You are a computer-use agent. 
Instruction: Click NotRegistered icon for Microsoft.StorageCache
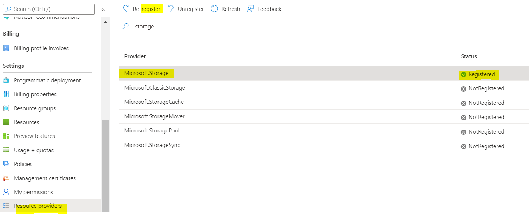pos(464,103)
